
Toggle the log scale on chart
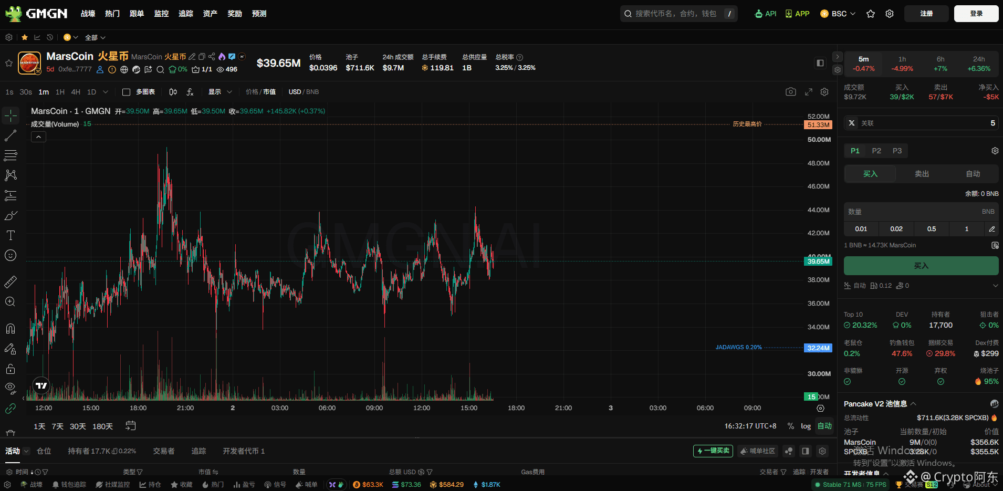806,426
